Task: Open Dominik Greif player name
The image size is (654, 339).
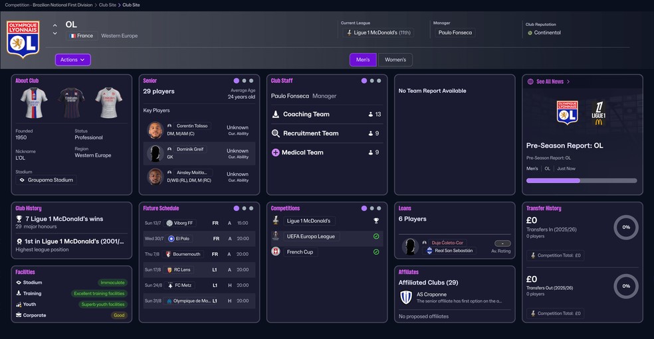Action: (190, 149)
